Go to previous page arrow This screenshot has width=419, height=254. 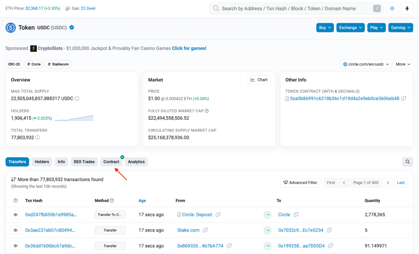344,183
